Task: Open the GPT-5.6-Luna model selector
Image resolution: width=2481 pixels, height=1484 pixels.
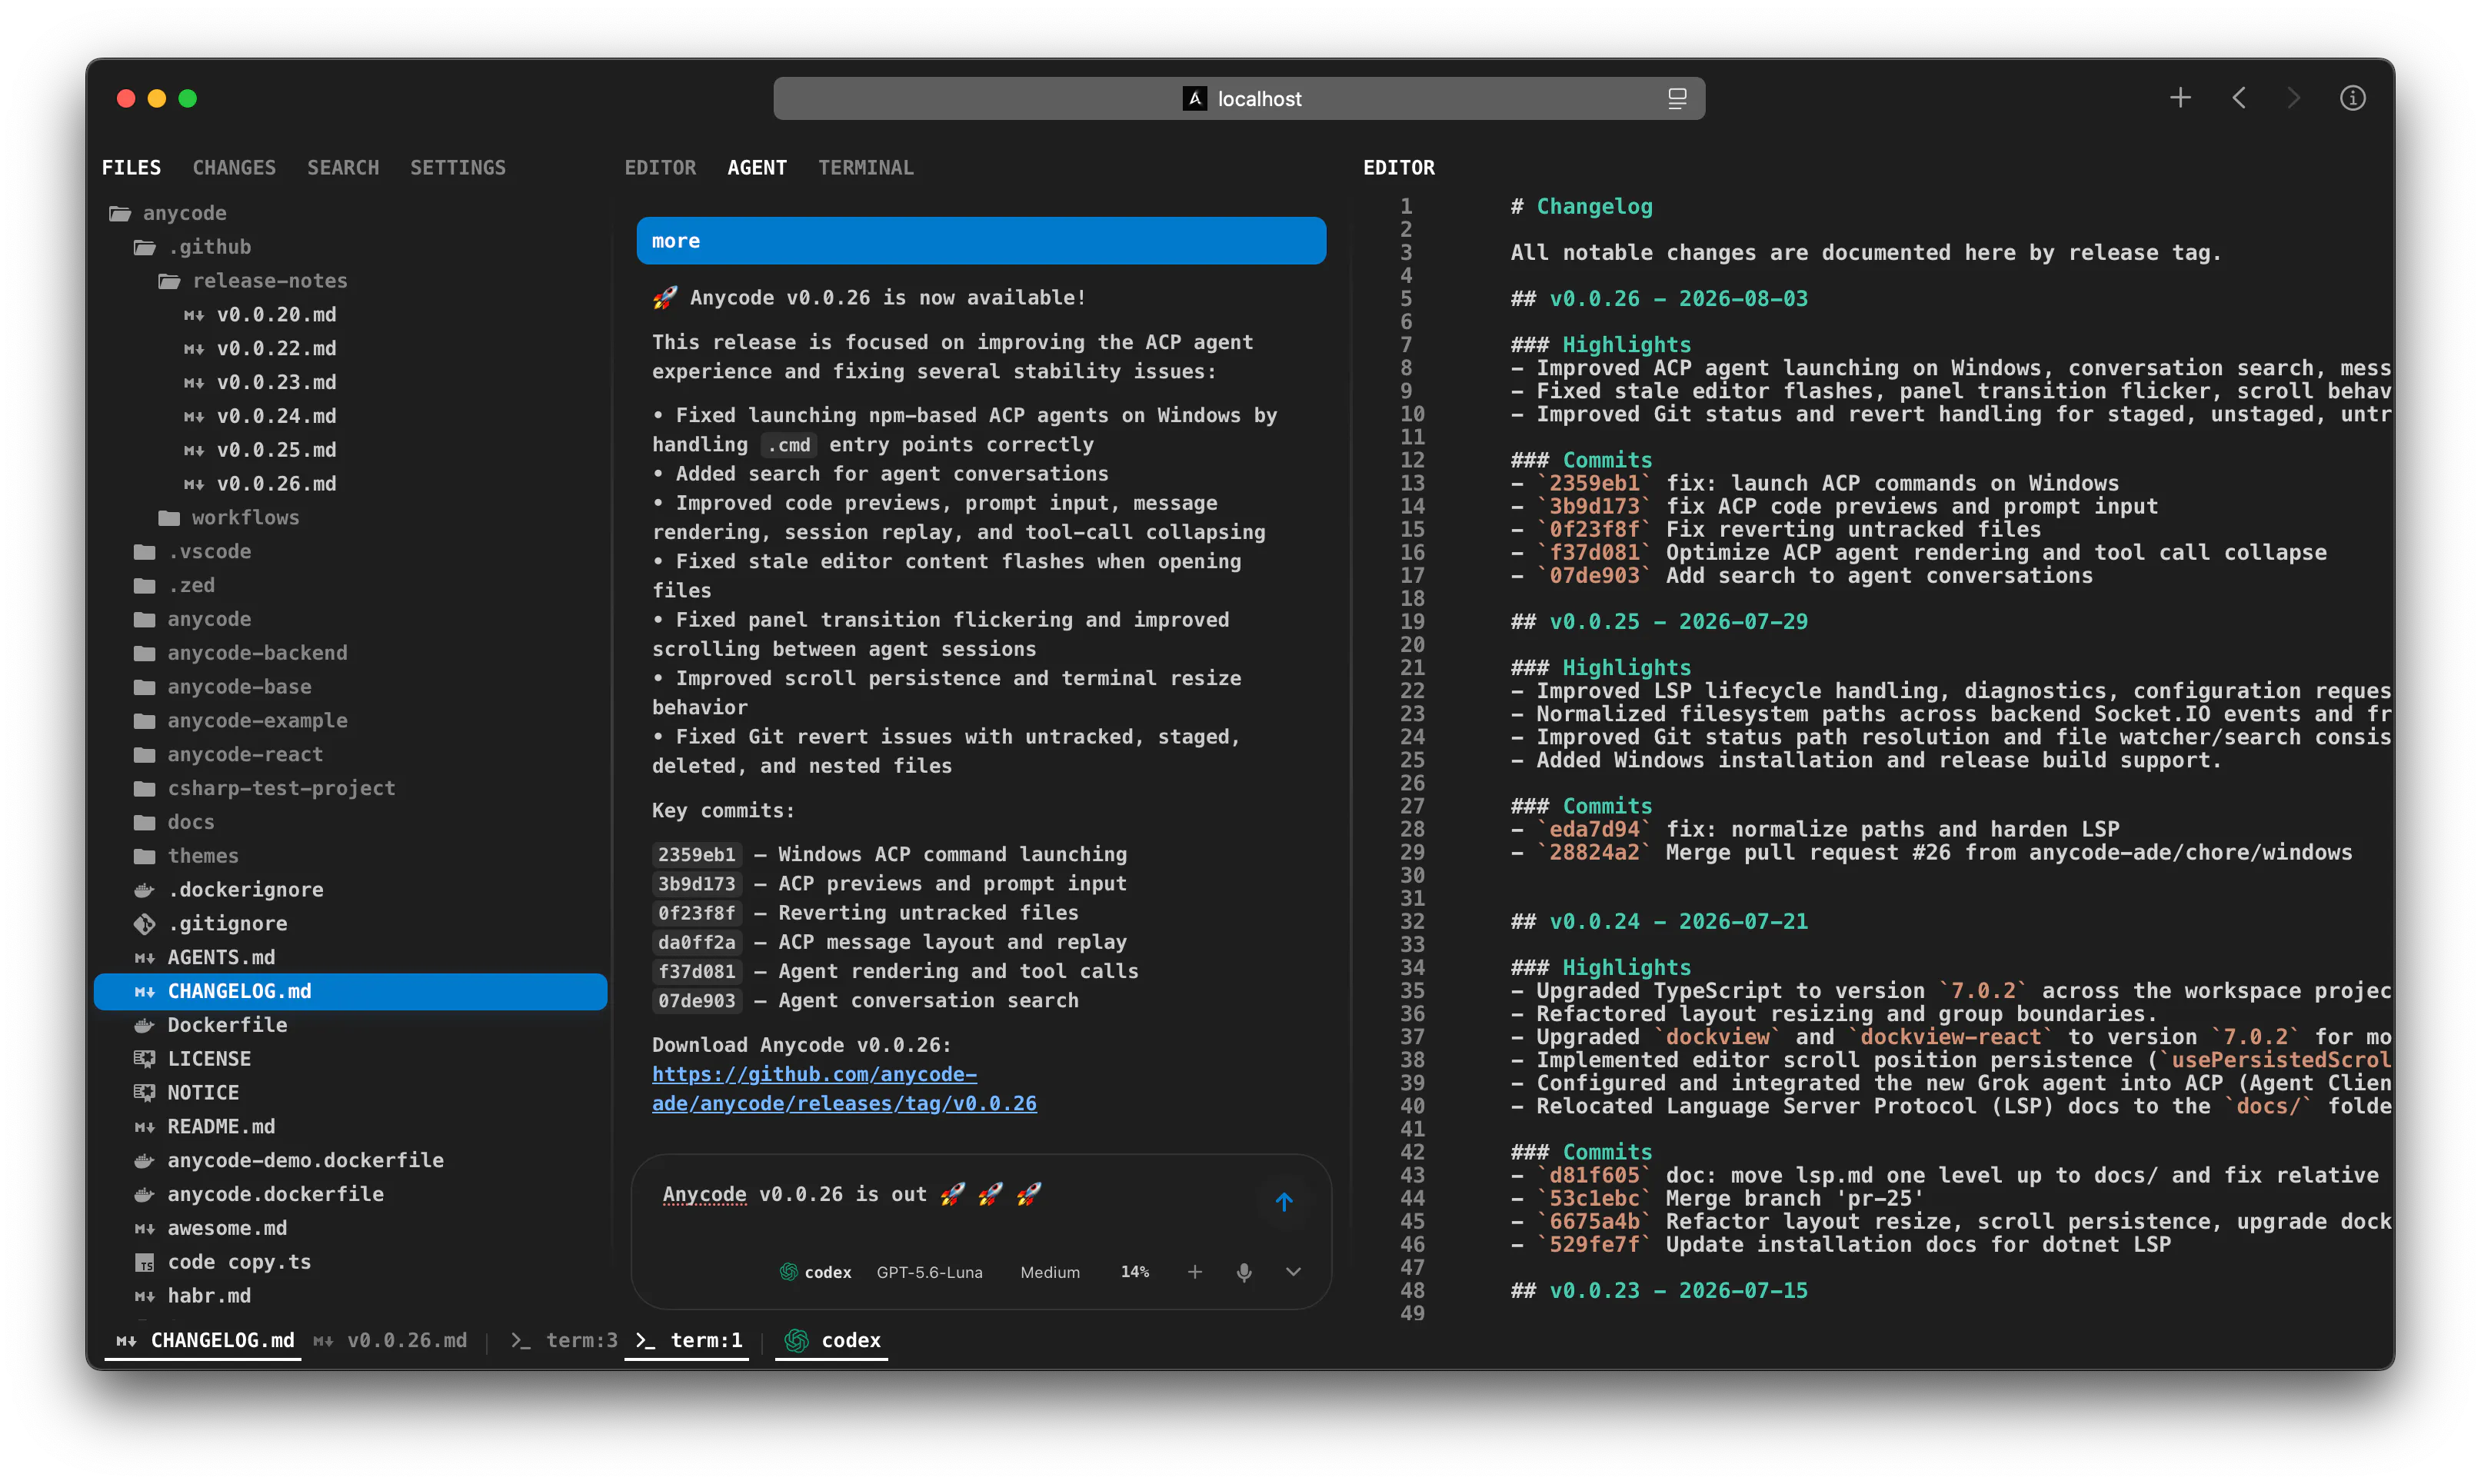Action: point(929,1272)
